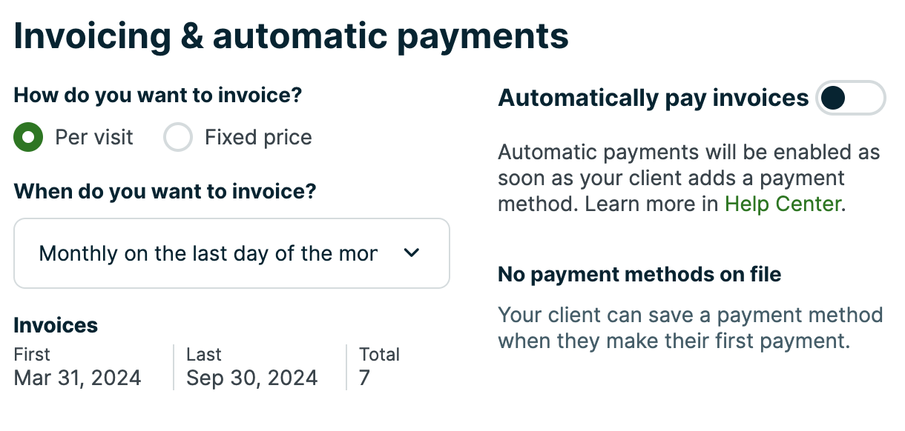Click the No payment methods on file heading

click(x=639, y=275)
